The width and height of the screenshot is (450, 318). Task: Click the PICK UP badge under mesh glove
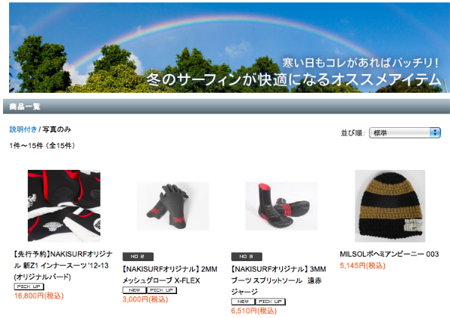162,290
